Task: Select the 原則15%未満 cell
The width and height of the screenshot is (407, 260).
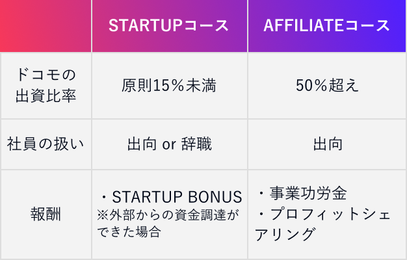Action: [x=169, y=85]
